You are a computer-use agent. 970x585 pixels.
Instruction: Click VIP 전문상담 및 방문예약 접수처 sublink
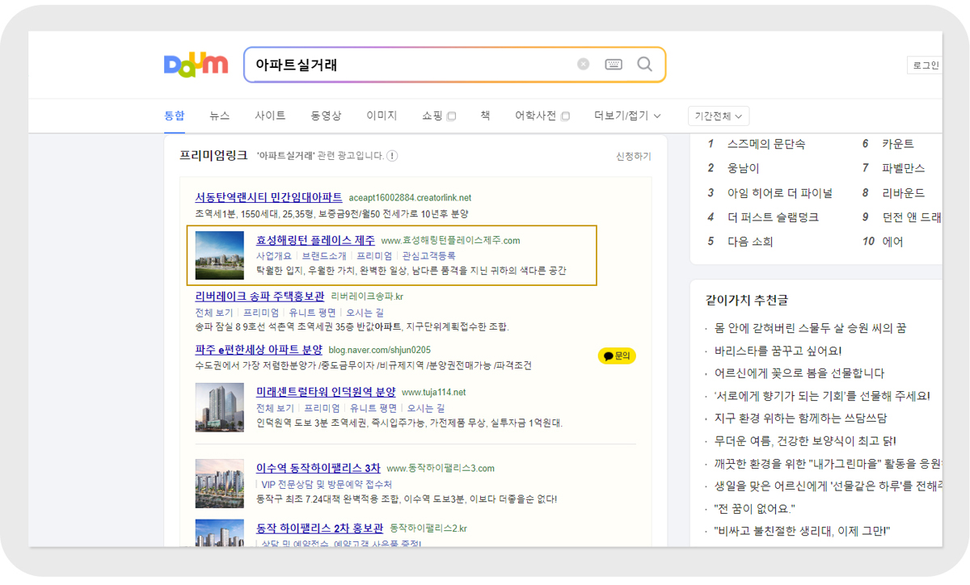(x=327, y=484)
